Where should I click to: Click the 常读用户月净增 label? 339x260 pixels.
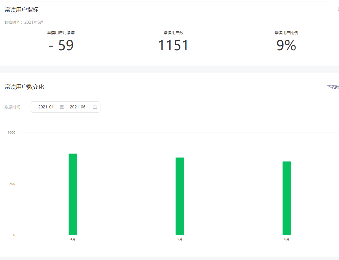61,33
